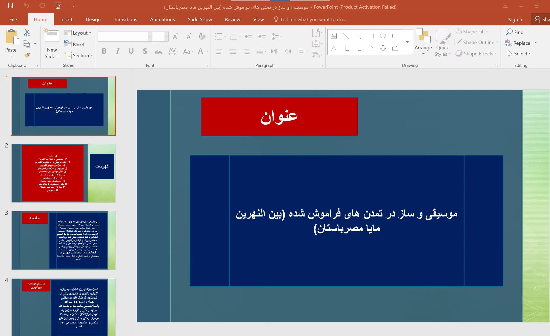
Task: Add a New Slide button
Action: [x=52, y=43]
